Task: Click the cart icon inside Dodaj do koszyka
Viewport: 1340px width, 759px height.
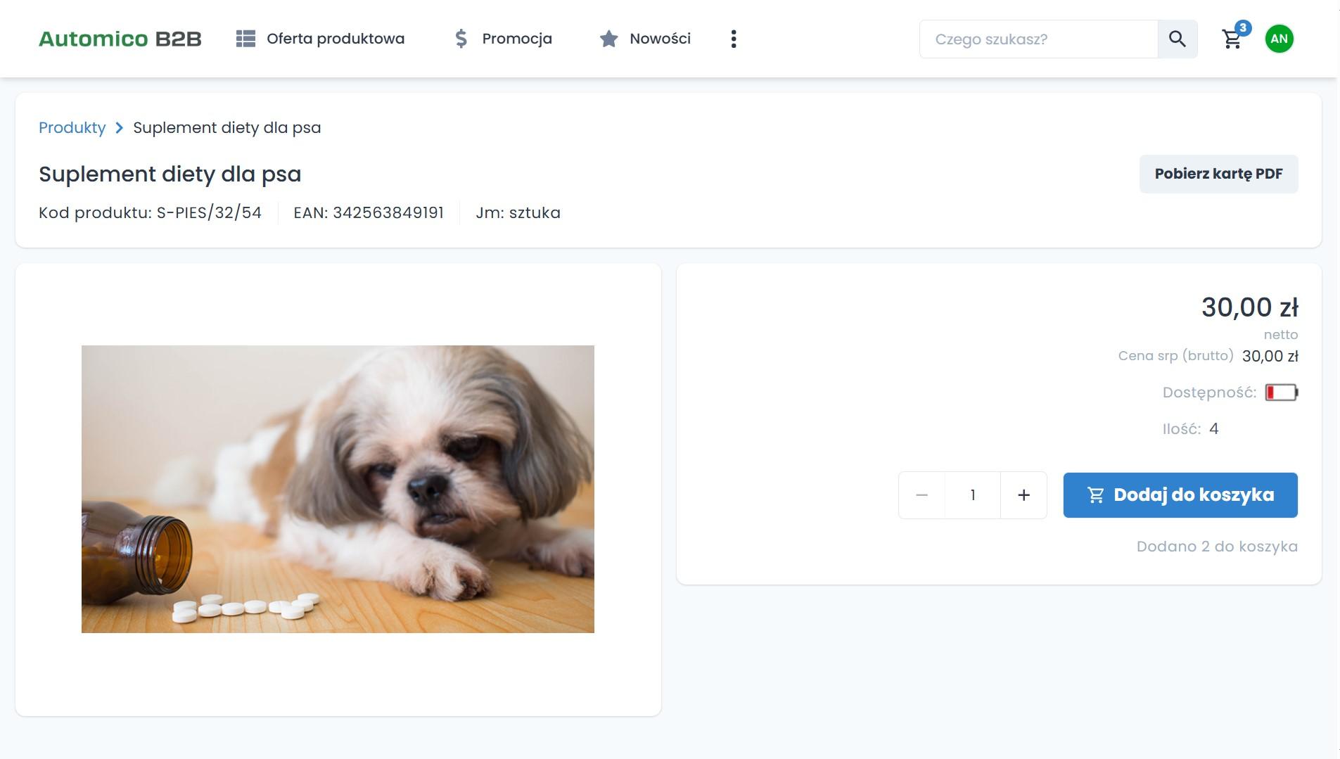Action: [x=1095, y=495]
